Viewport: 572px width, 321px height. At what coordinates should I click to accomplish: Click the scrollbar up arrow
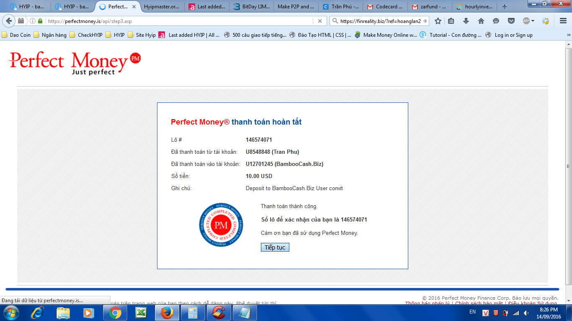(x=568, y=44)
